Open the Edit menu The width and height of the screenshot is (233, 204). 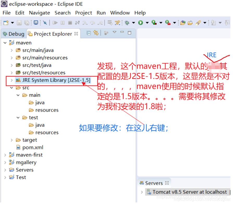point(20,13)
